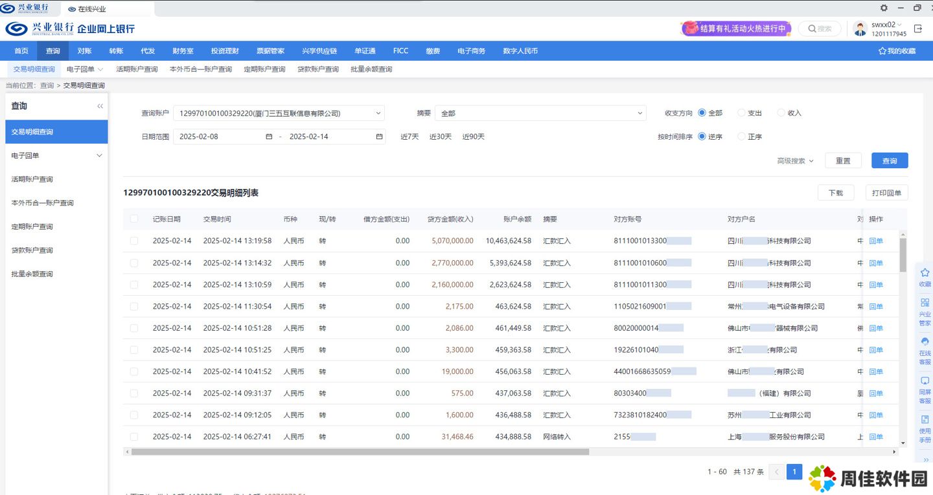Click 回单 link for 13:19:58 transaction
Screen dimensions: 933x495
point(876,241)
